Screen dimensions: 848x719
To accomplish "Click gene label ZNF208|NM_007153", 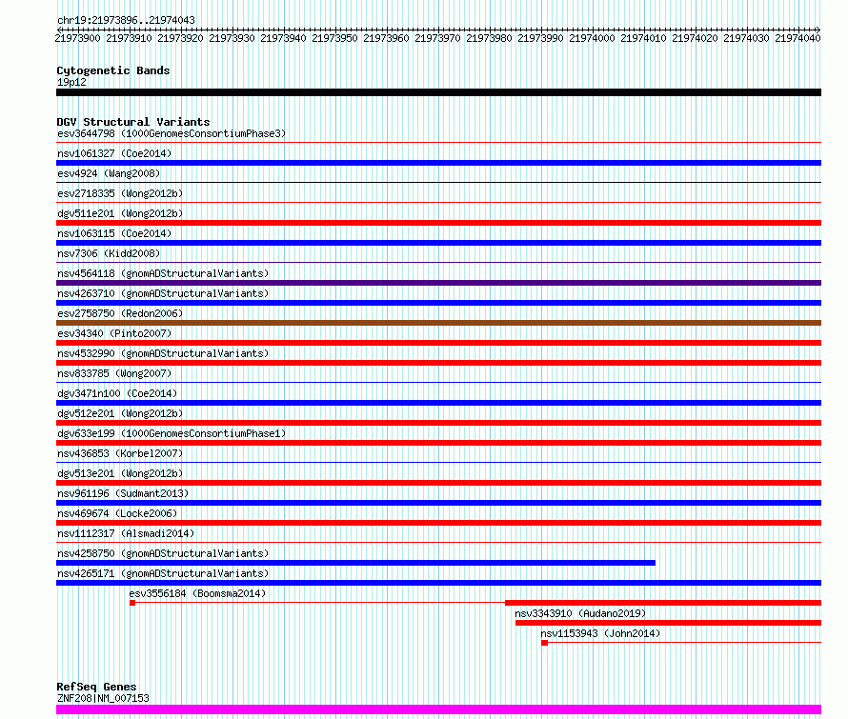I will pyautogui.click(x=103, y=698).
